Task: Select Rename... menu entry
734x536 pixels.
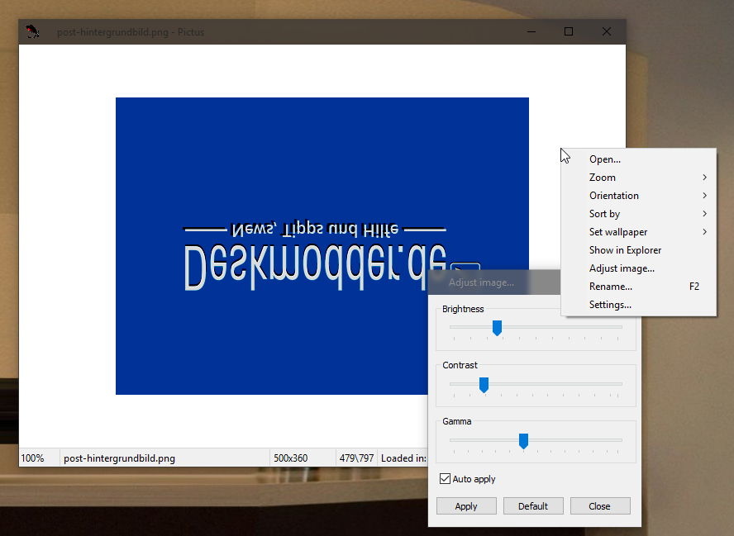Action: 638,287
